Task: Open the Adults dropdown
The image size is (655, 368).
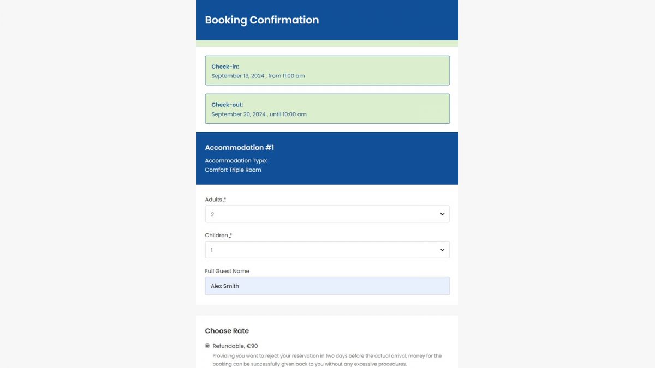Action: click(327, 214)
